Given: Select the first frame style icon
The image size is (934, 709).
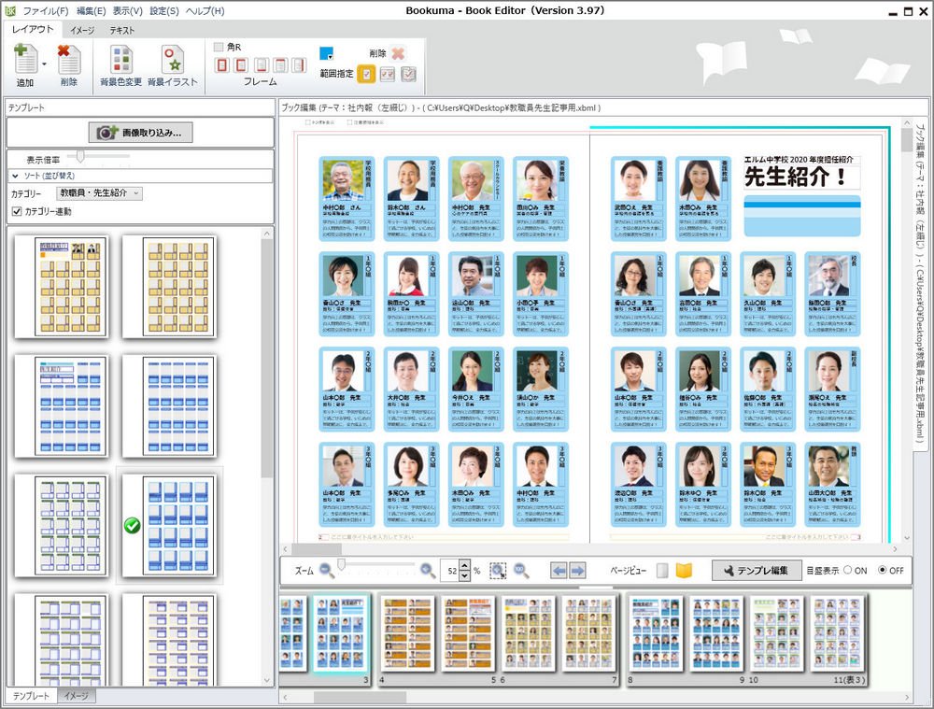Looking at the screenshot, I should coord(222,65).
